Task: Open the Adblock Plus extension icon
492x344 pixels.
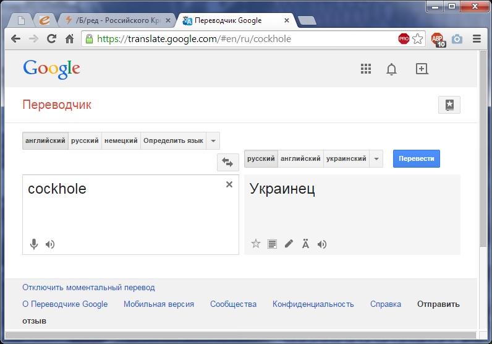Action: (x=438, y=40)
